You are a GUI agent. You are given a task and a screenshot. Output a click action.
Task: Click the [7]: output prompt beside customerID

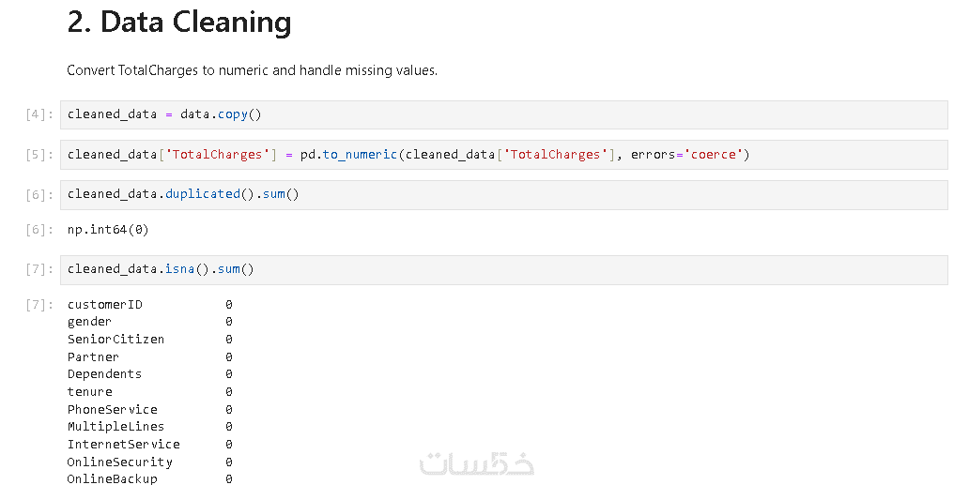pyautogui.click(x=39, y=305)
